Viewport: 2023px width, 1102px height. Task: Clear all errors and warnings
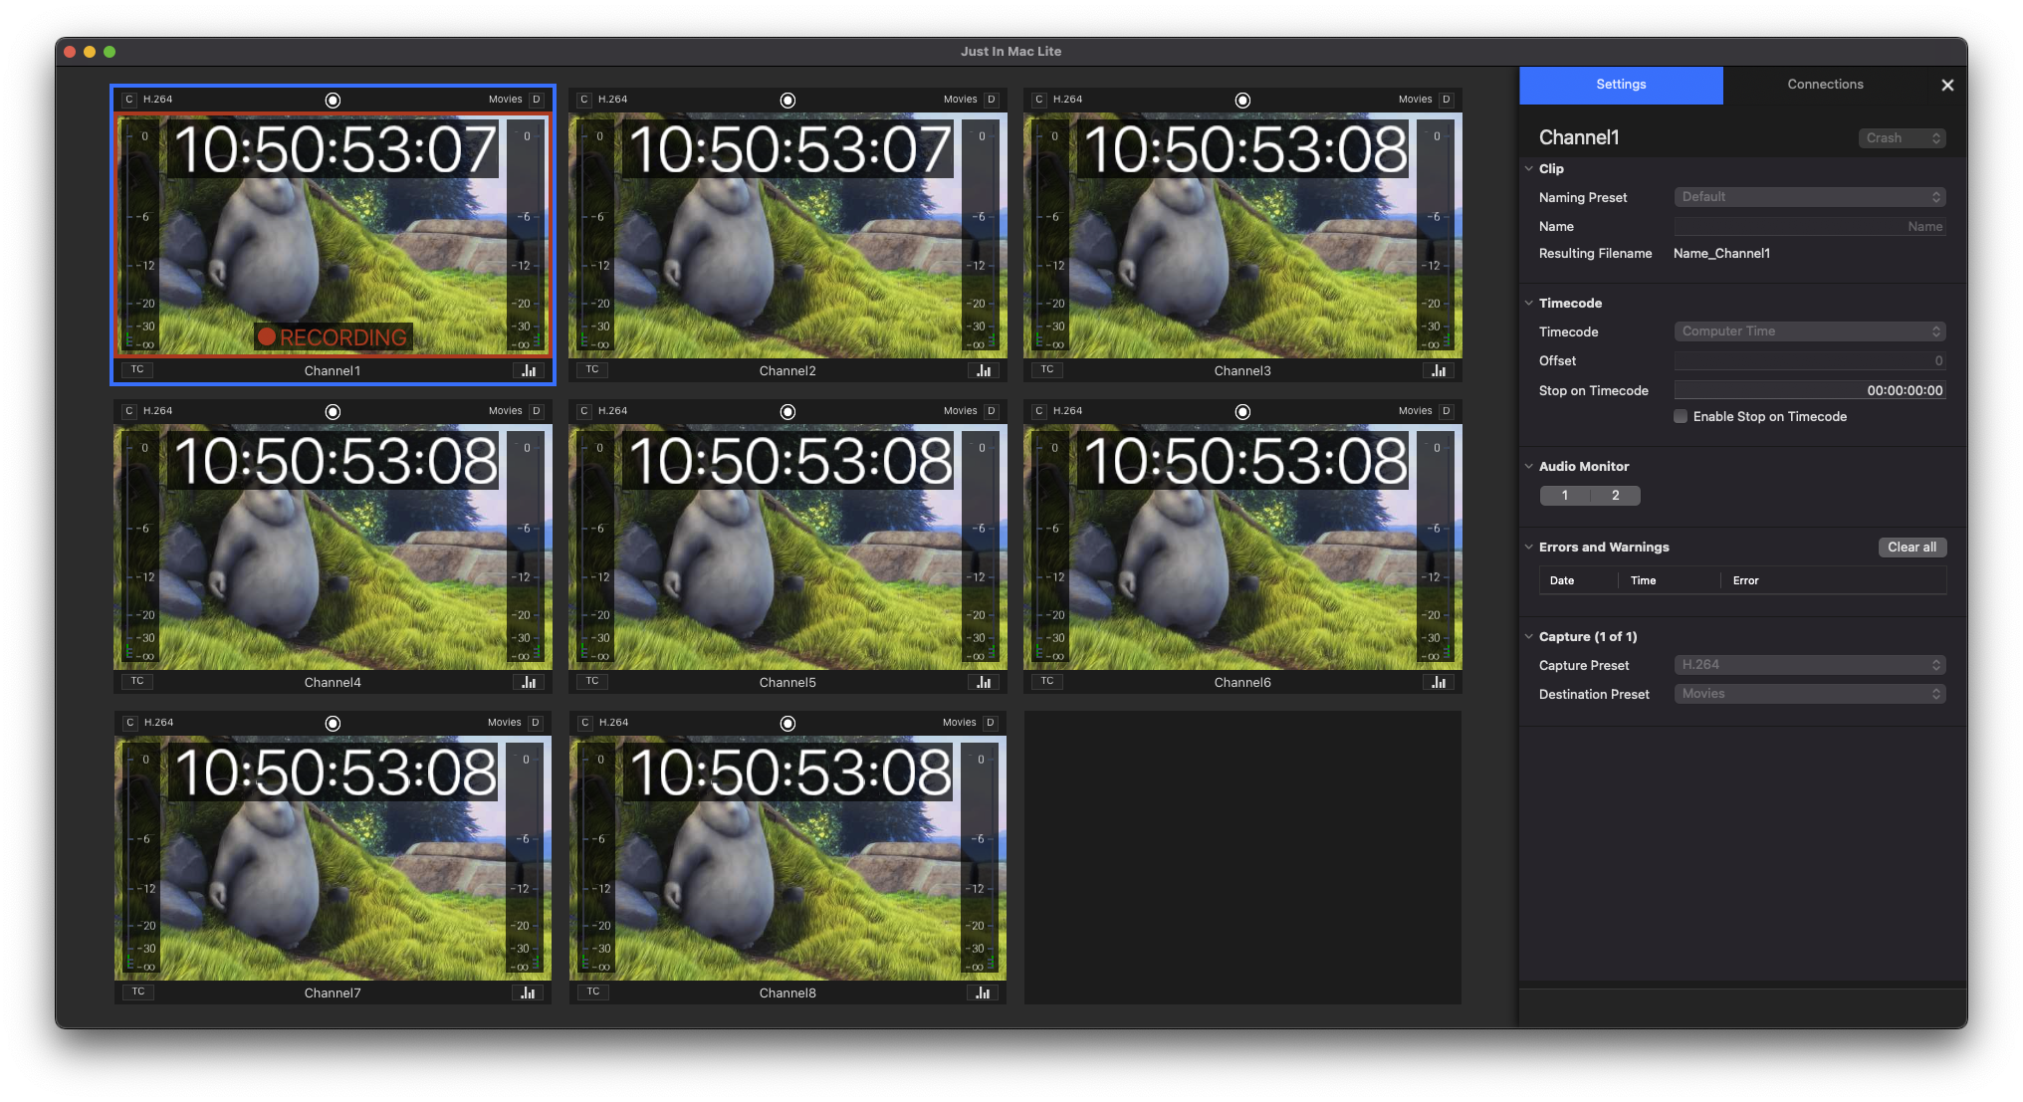point(1911,548)
